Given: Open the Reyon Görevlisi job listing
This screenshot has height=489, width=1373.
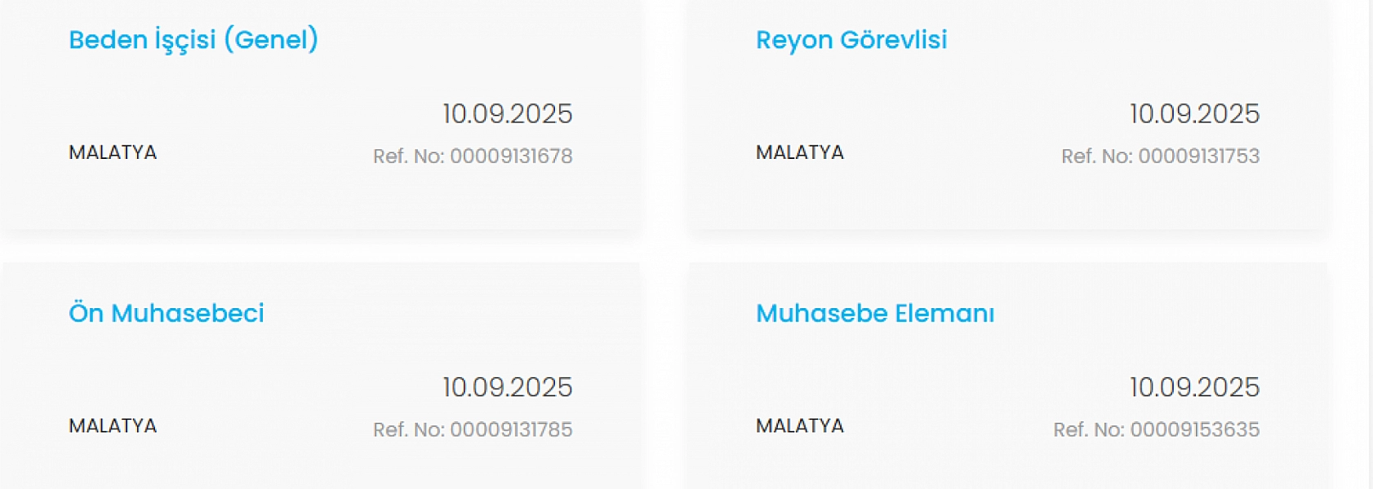Looking at the screenshot, I should (851, 40).
